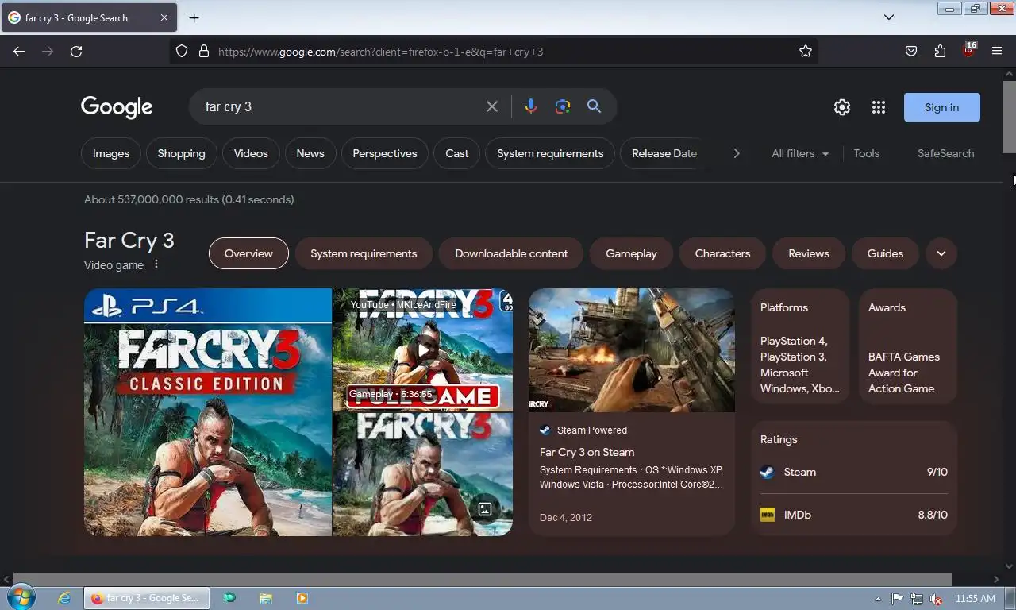Reload the page with refresh icon

pyautogui.click(x=76, y=52)
